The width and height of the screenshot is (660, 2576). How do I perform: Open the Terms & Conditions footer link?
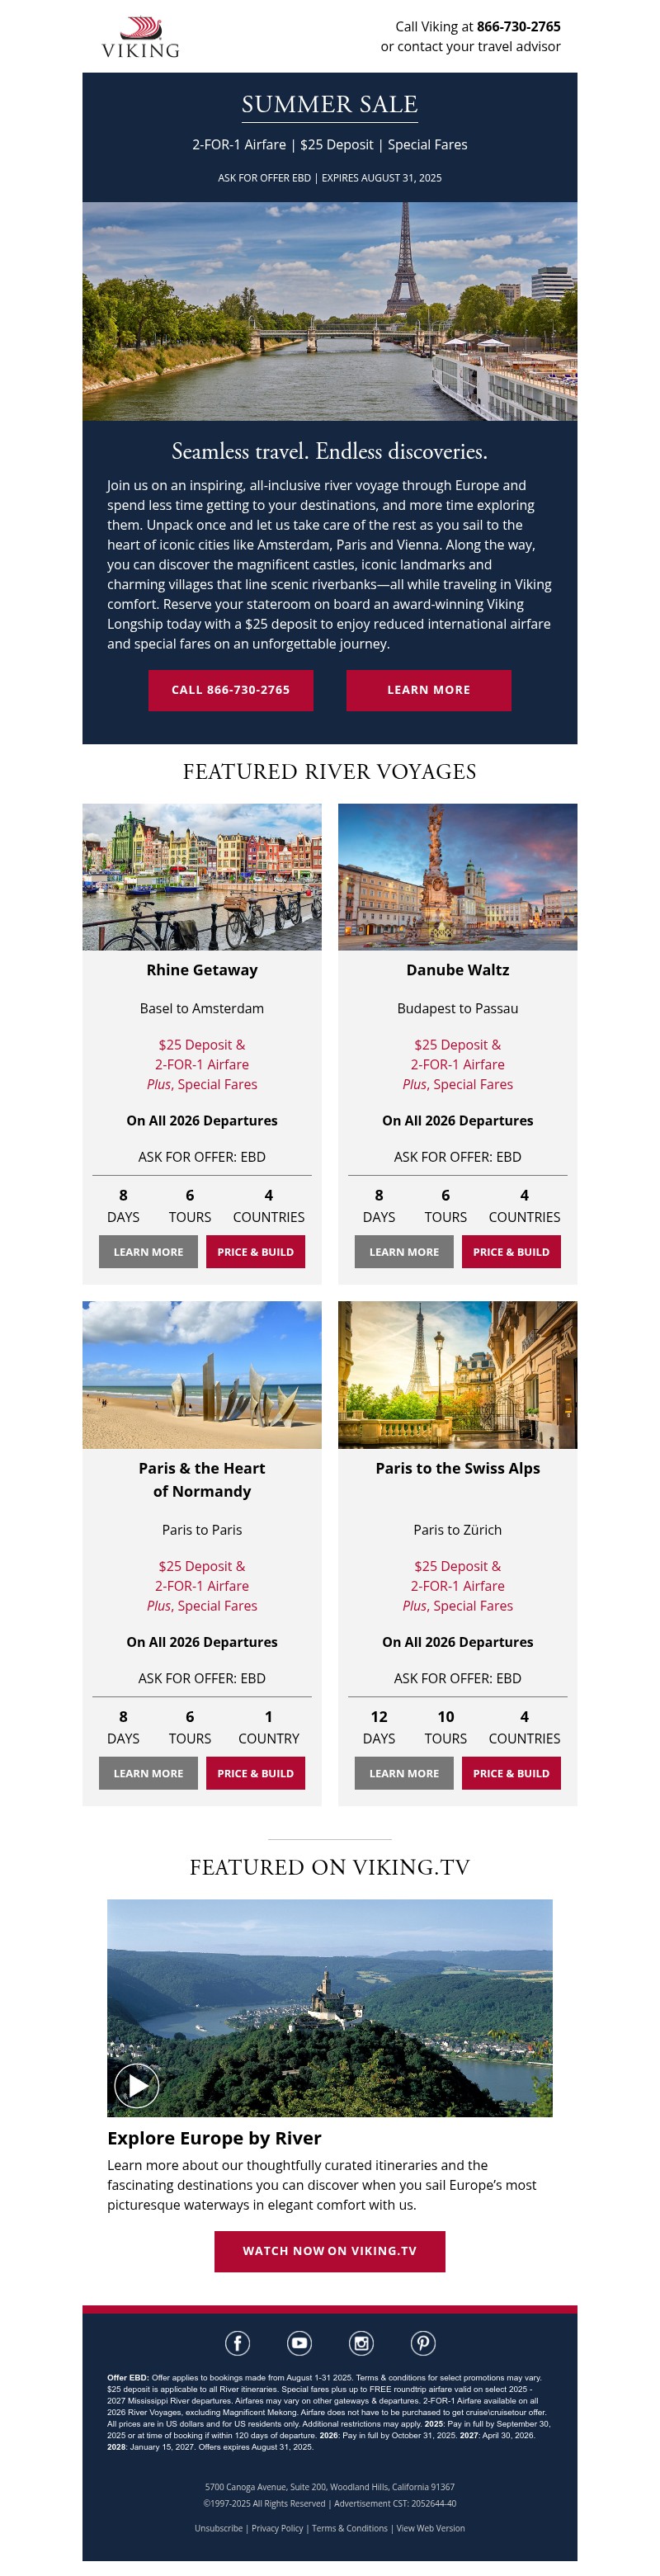[x=349, y=2527]
